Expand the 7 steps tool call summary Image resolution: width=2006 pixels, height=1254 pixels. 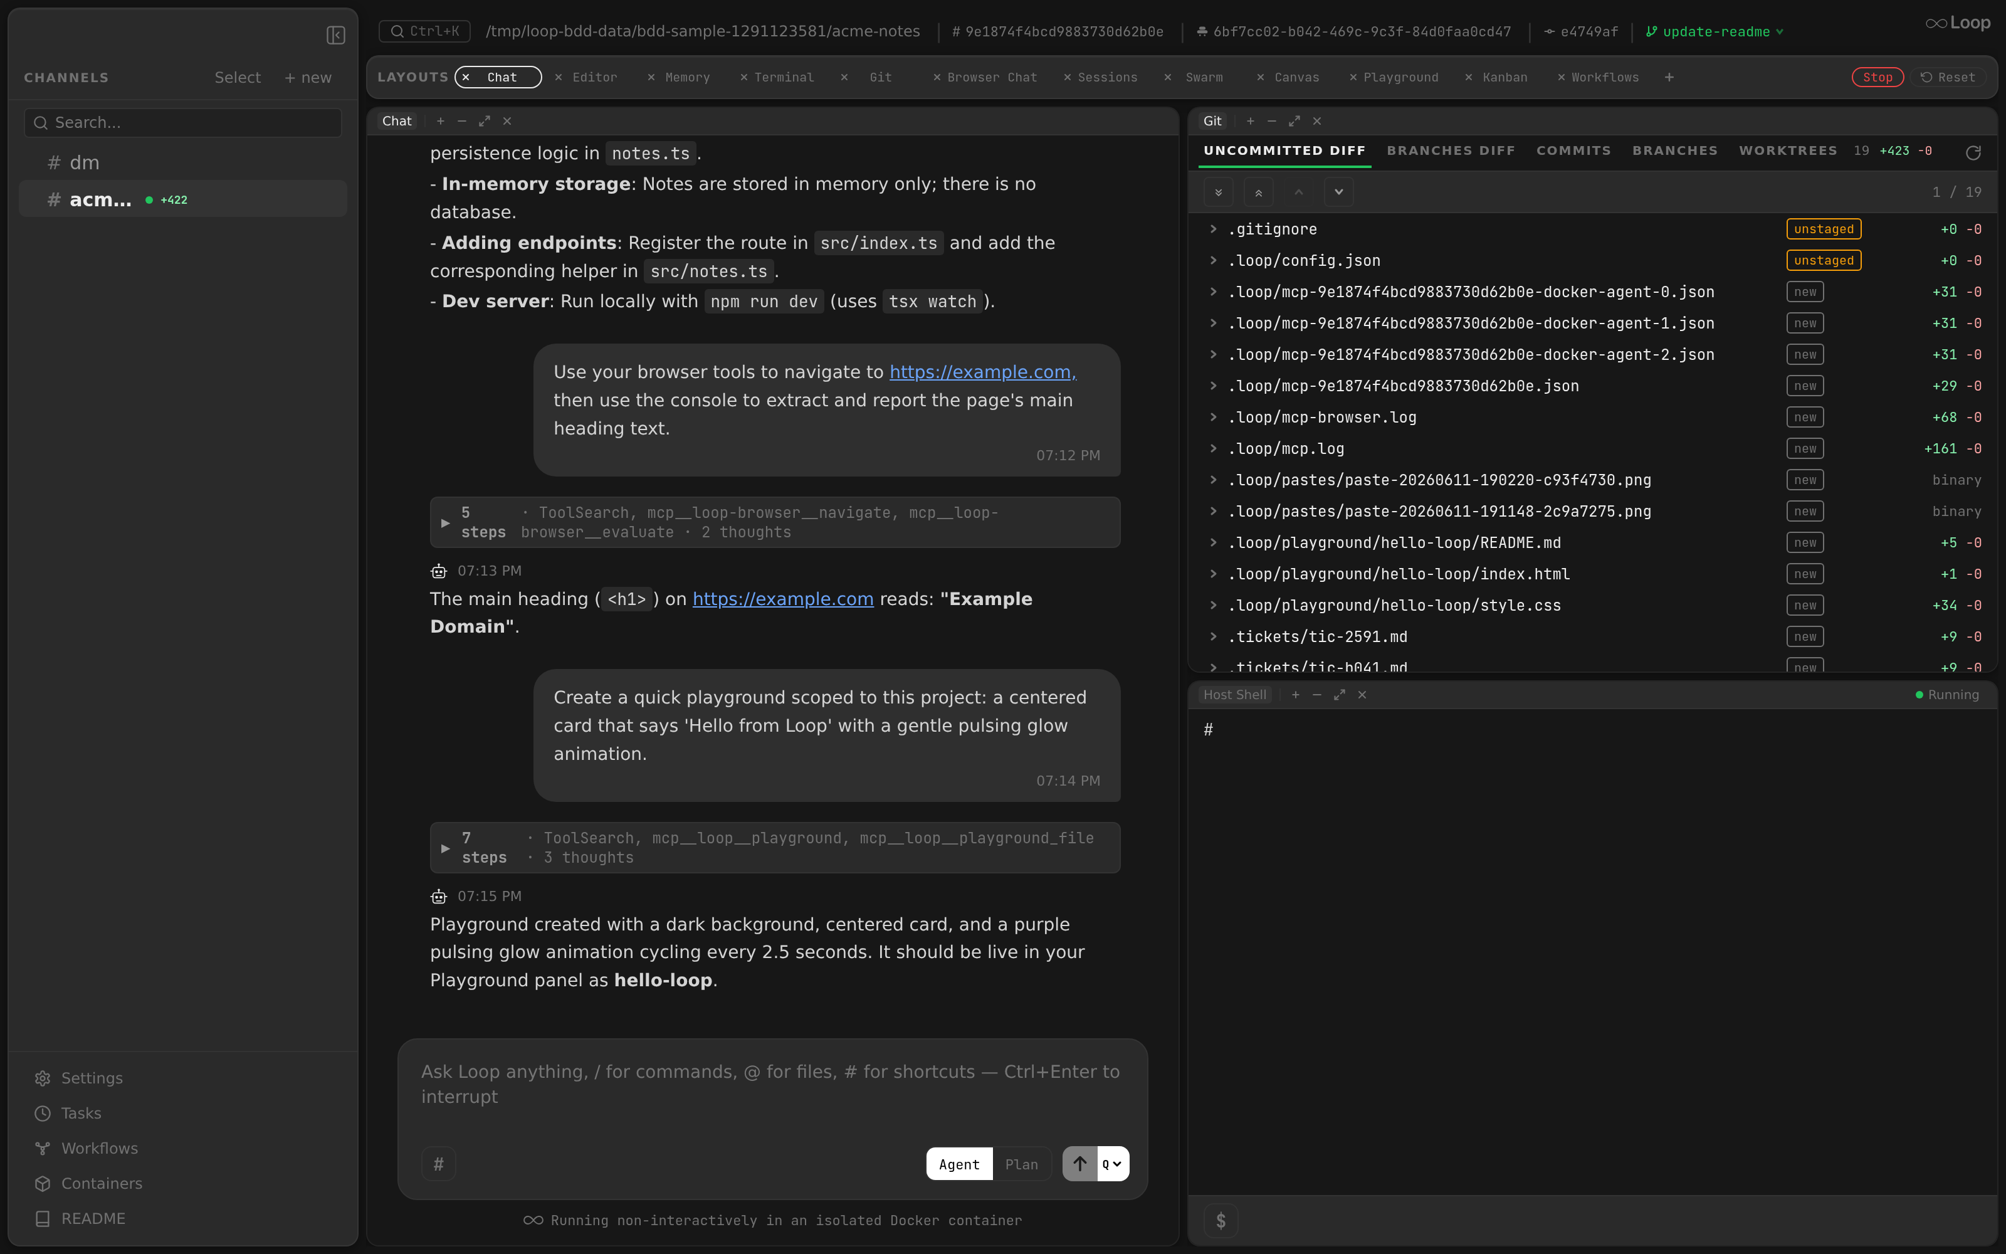(x=774, y=848)
